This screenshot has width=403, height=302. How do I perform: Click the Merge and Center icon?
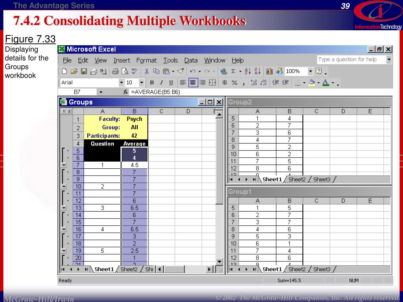pyautogui.click(x=212, y=83)
